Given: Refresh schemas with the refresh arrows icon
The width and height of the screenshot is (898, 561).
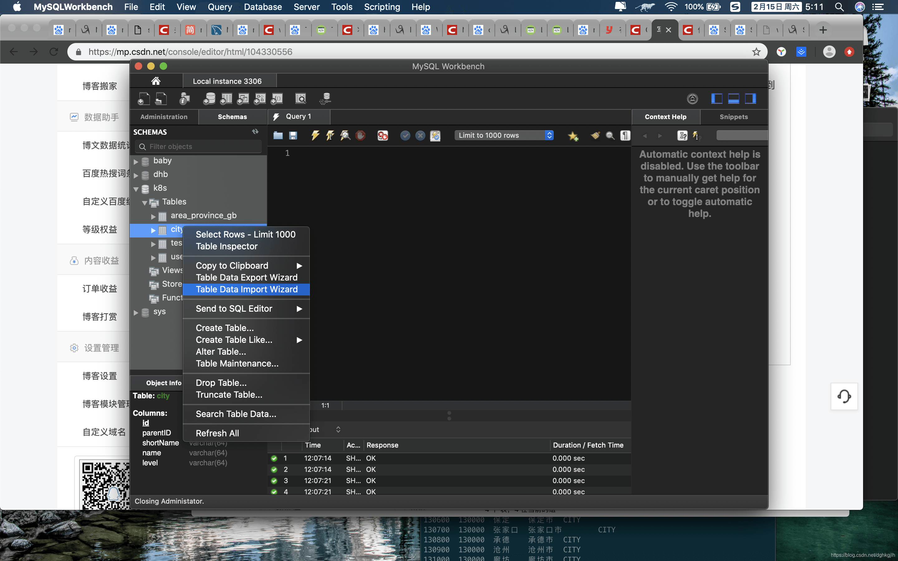Looking at the screenshot, I should click(255, 132).
